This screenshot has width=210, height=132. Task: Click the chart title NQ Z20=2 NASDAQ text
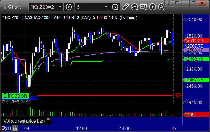pyautogui.click(x=70, y=18)
